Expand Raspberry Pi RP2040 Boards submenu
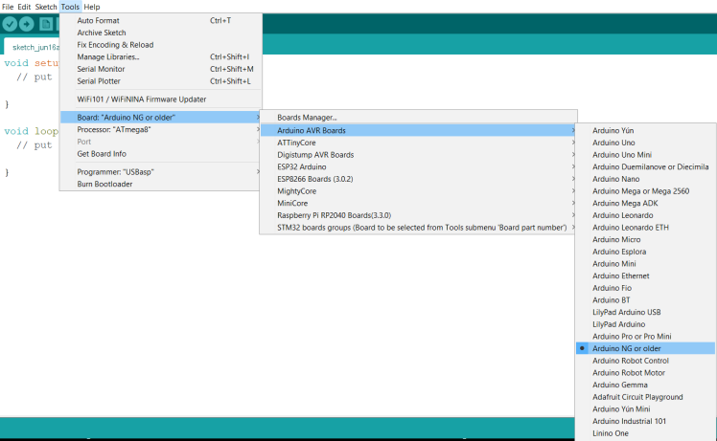This screenshot has height=441, width=717. point(418,215)
